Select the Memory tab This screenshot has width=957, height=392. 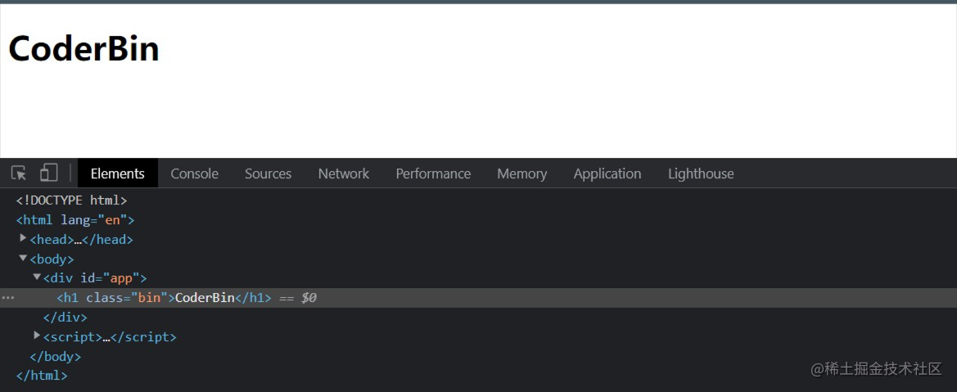coord(521,173)
